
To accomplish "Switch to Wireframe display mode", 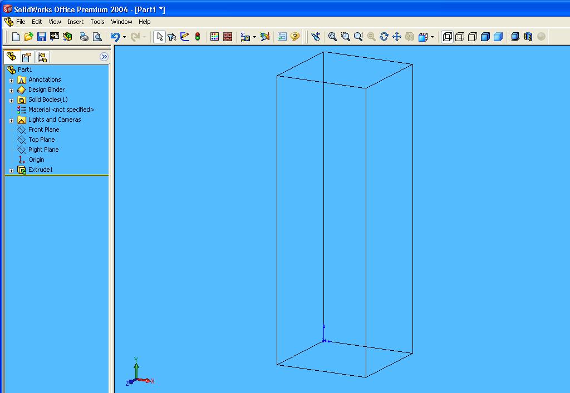I will 447,37.
